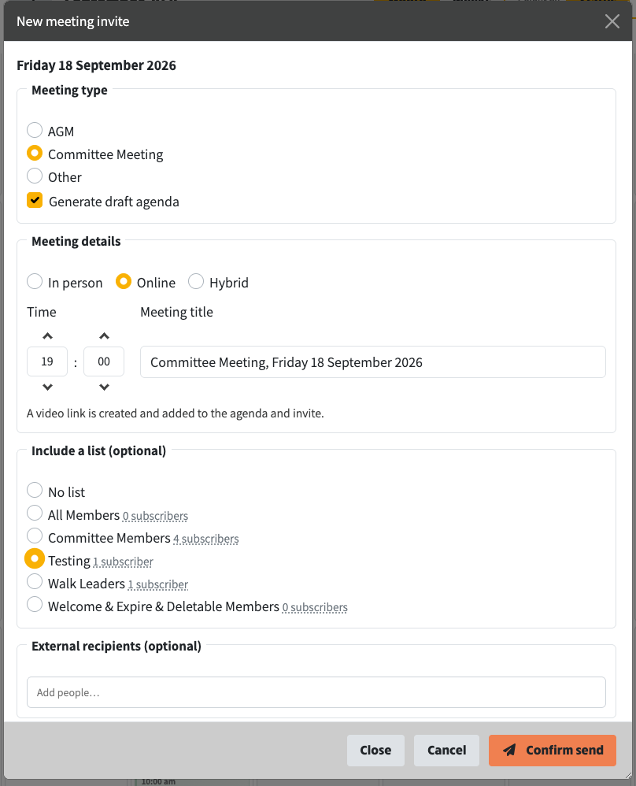
Task: Increase the minutes with the up chevron
Action: click(104, 336)
